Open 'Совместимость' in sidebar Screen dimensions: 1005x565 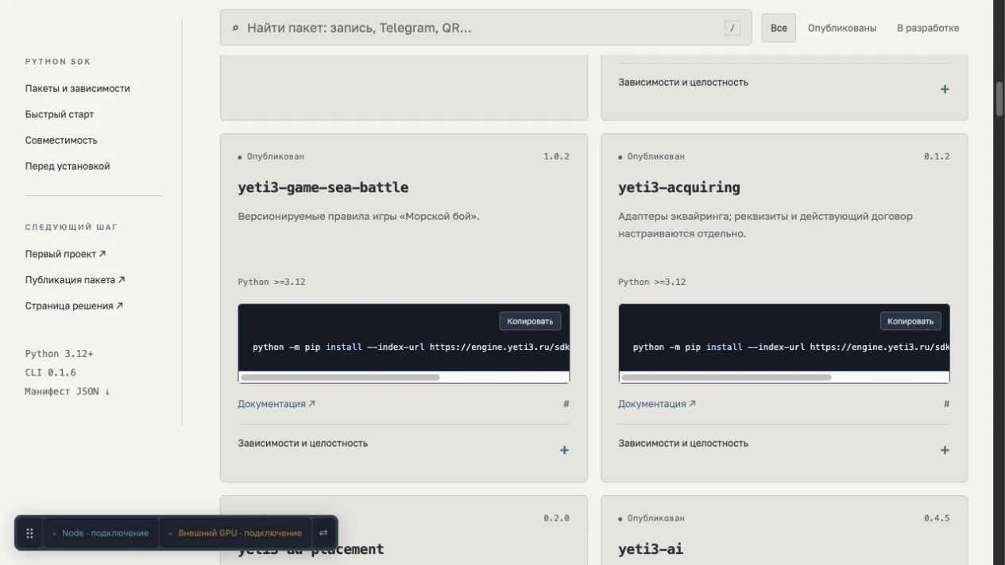coord(61,140)
